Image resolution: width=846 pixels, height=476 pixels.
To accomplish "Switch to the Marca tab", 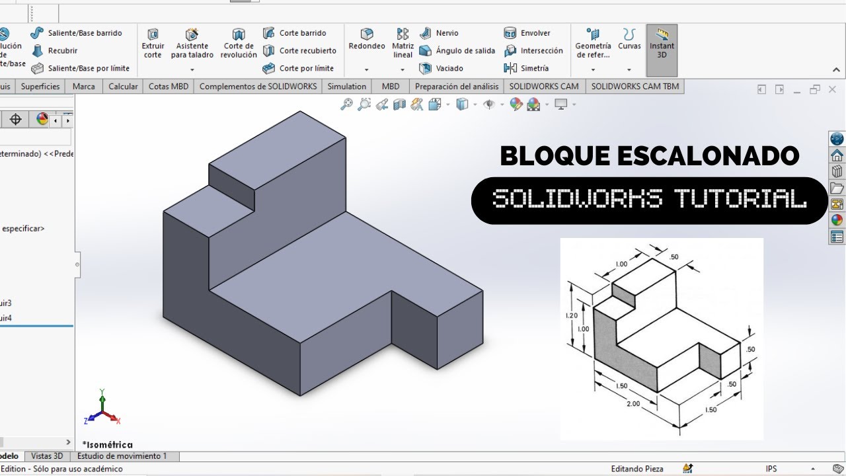I will pos(84,86).
